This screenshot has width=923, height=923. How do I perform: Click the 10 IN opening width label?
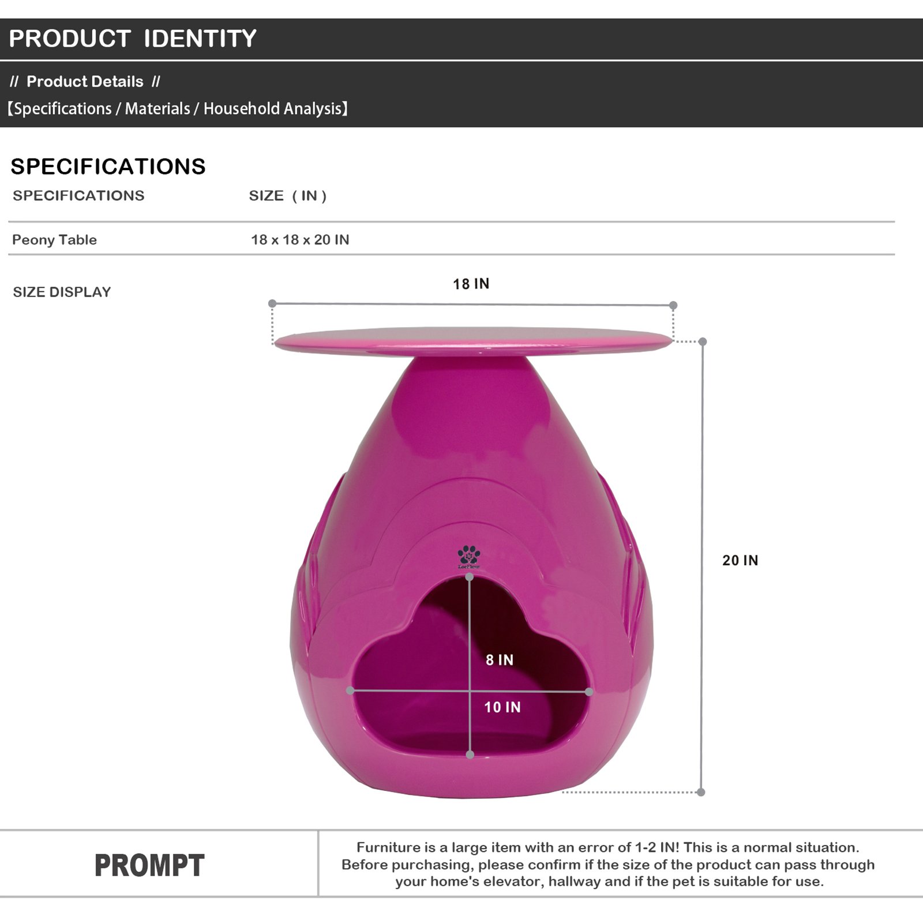tap(502, 707)
